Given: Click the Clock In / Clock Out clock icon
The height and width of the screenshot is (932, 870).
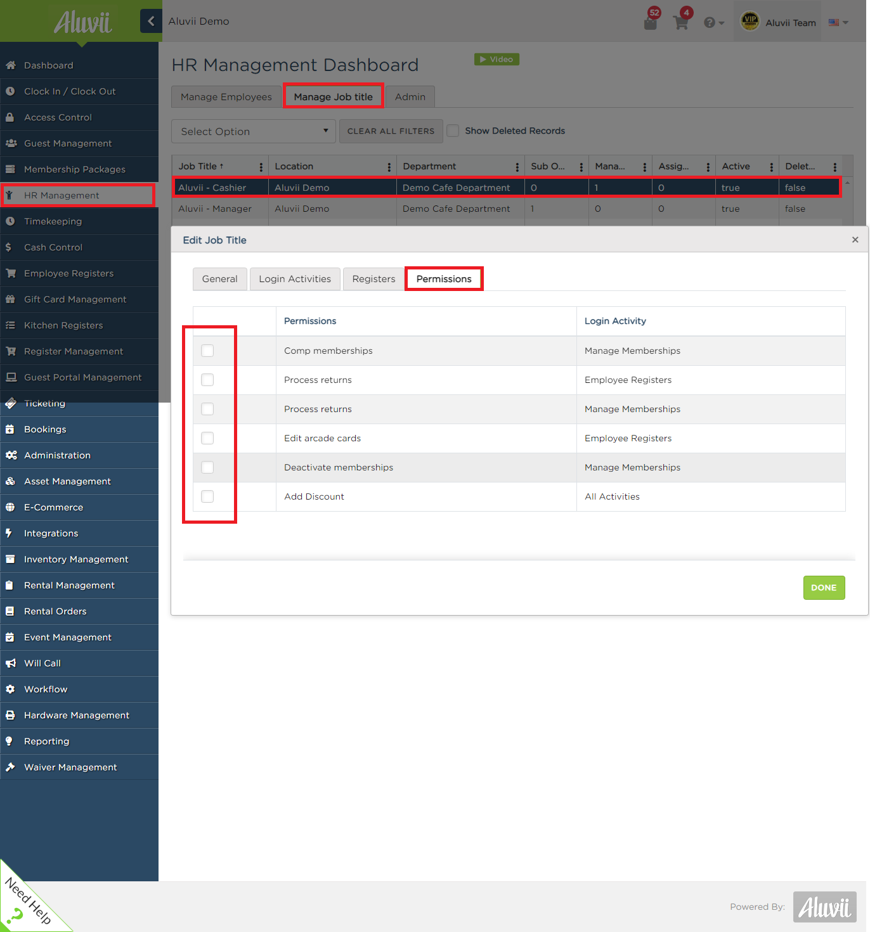Looking at the screenshot, I should click(x=11, y=91).
